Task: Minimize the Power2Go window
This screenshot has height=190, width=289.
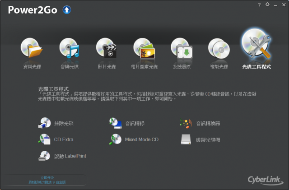Action: pos(275,5)
